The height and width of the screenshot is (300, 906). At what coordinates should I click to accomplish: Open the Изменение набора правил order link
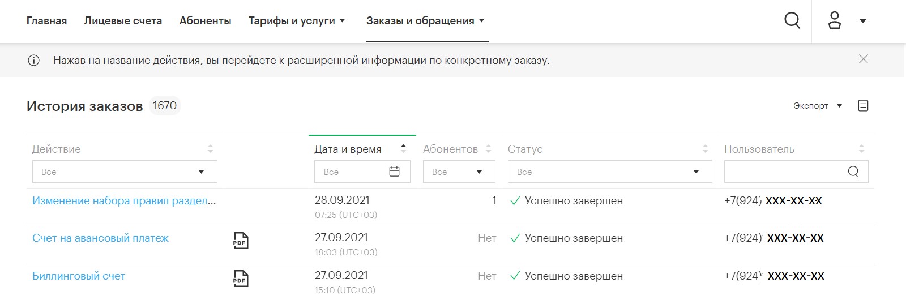(124, 200)
